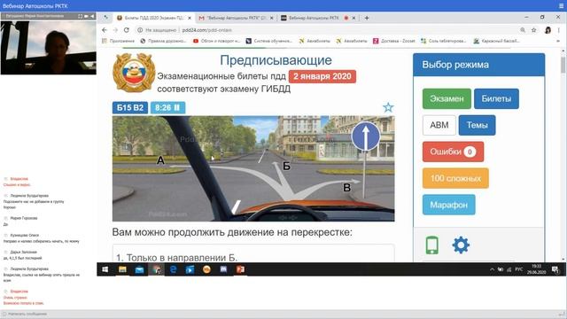Open the browser profile avatar
The width and height of the screenshot is (567, 319).
click(x=548, y=30)
